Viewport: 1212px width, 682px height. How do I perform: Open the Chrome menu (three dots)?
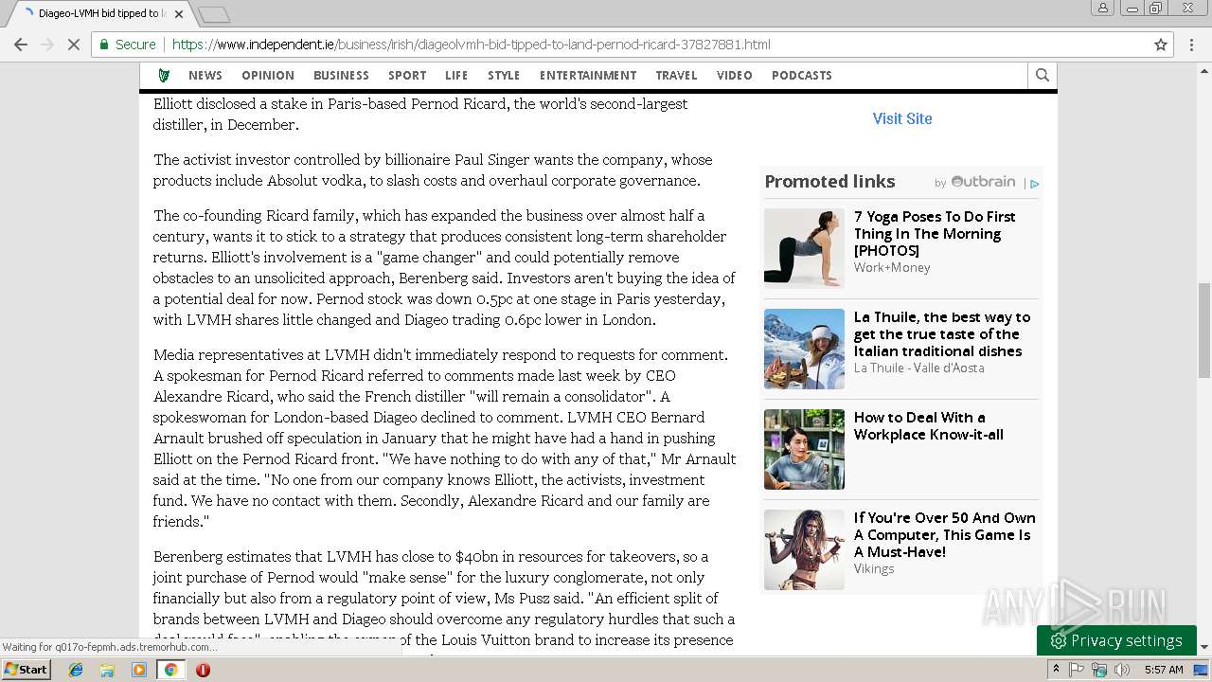pos(1192,45)
